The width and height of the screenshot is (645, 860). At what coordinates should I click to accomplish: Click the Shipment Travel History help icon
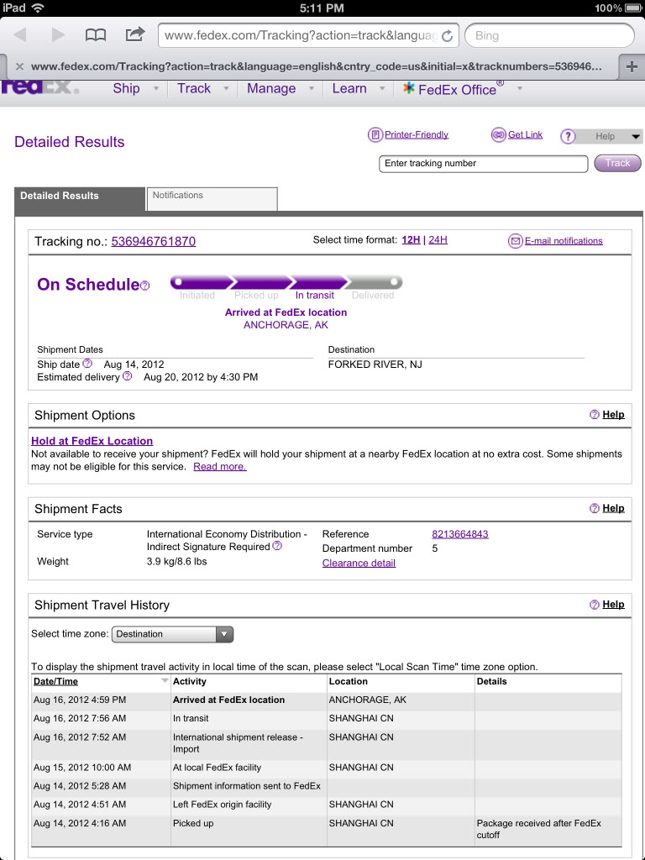(594, 605)
